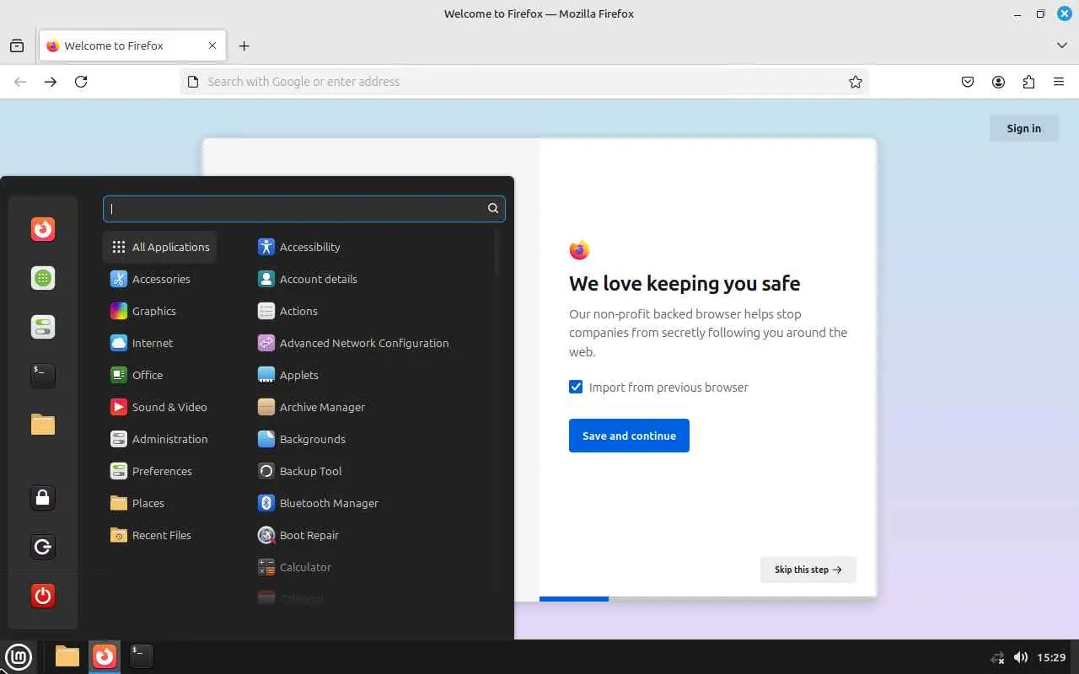The image size is (1079, 674).
Task: Click the menu search input field
Action: [304, 208]
